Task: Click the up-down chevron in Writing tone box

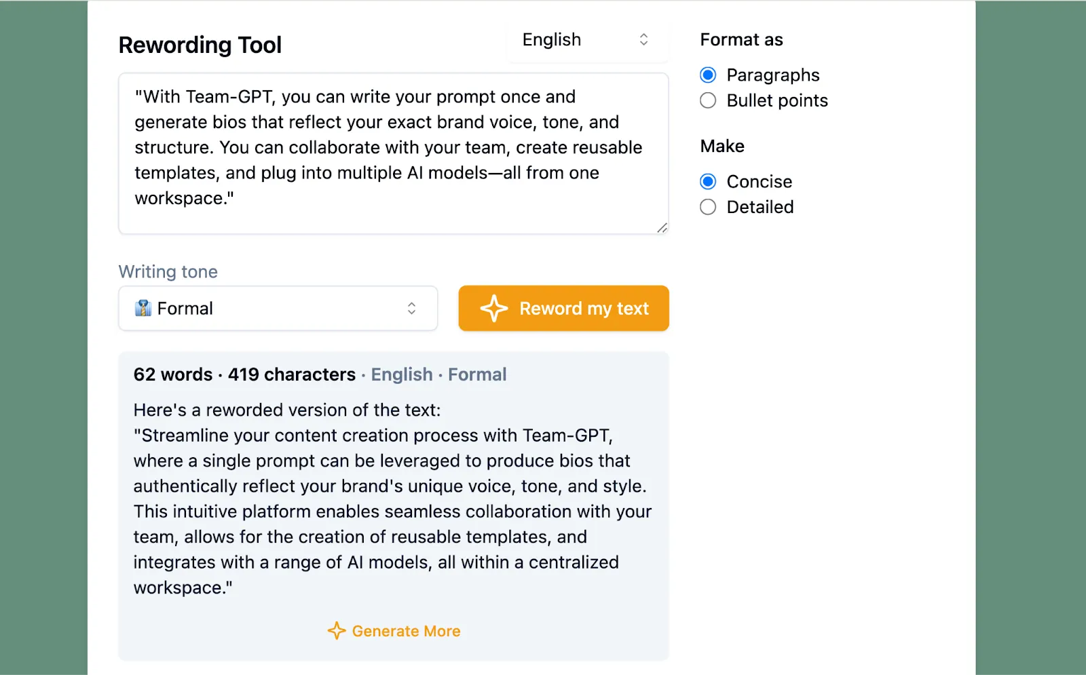Action: click(411, 309)
